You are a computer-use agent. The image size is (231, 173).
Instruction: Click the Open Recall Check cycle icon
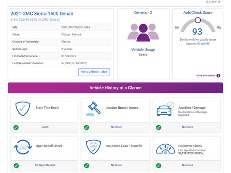(x=23, y=147)
